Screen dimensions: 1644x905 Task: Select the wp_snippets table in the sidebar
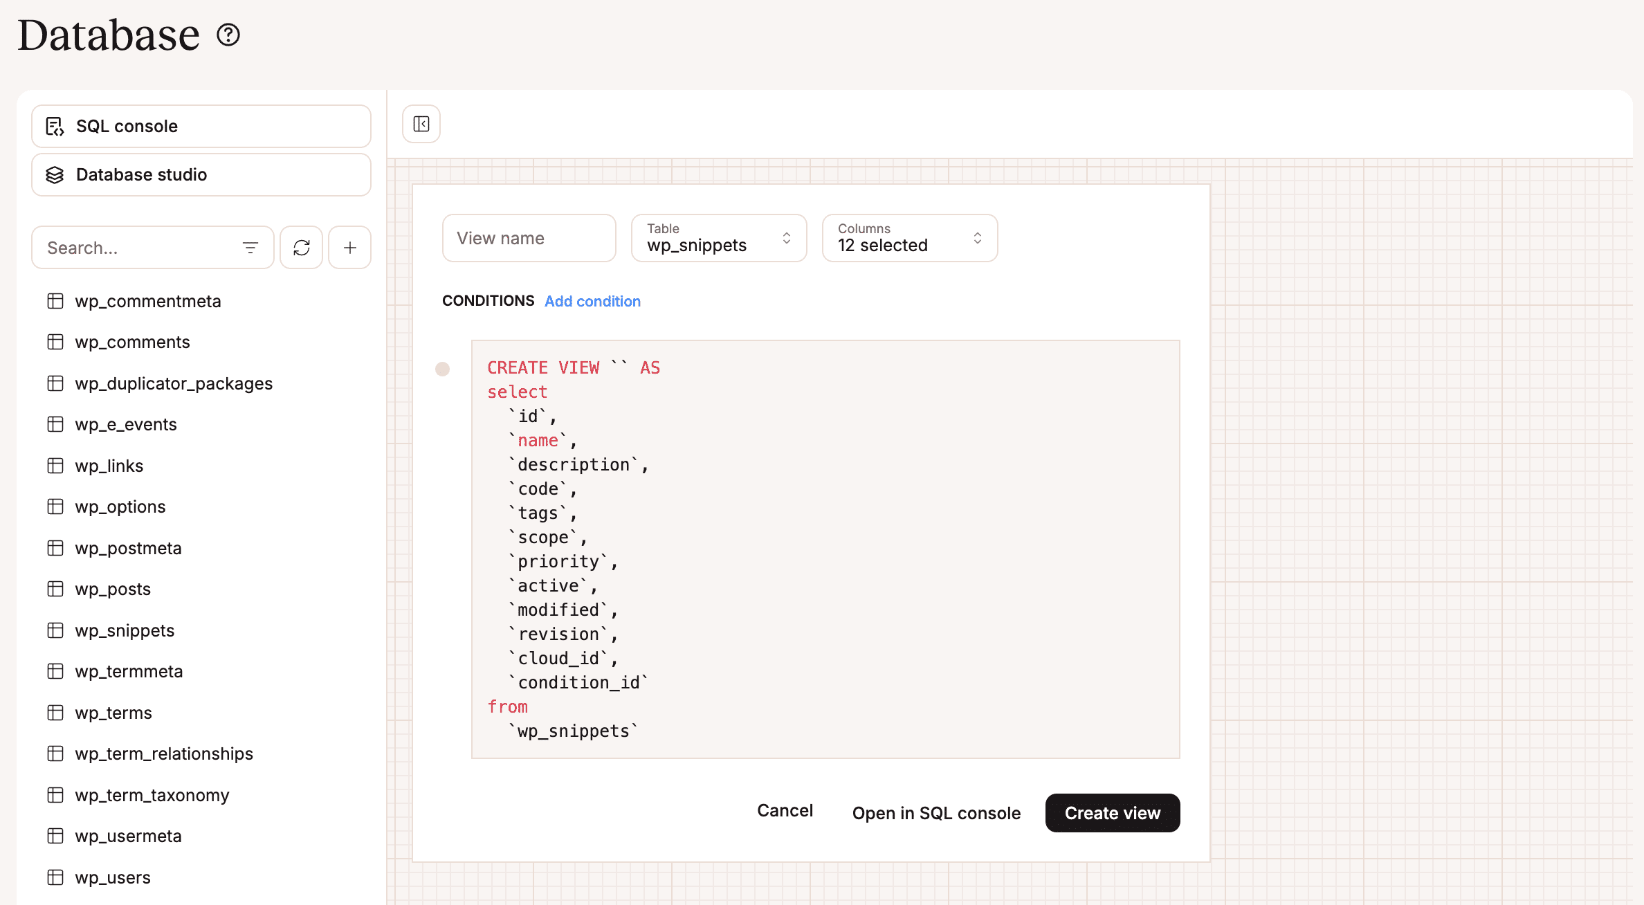(124, 630)
